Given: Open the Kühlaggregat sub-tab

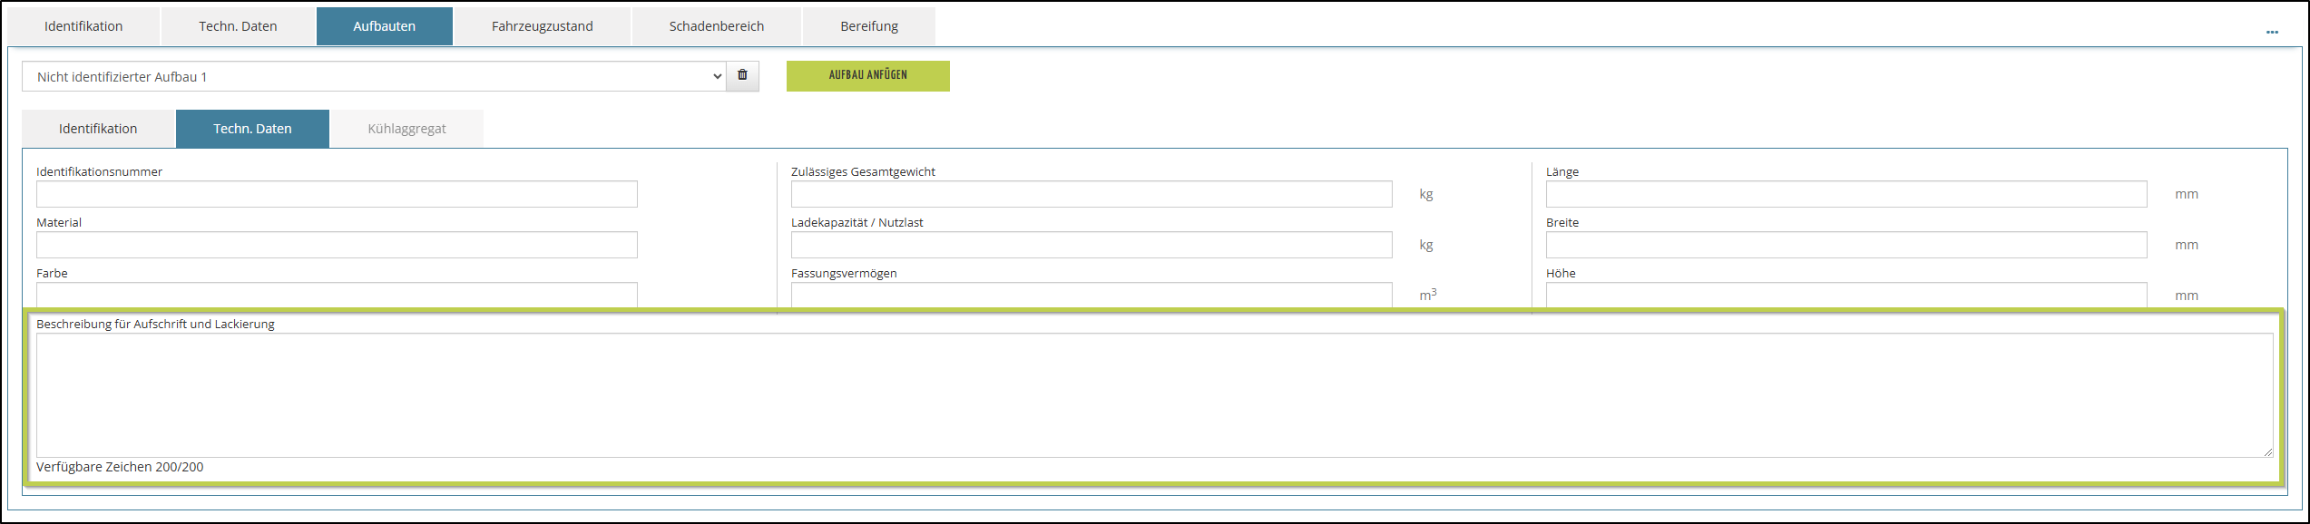Looking at the screenshot, I should tap(406, 129).
